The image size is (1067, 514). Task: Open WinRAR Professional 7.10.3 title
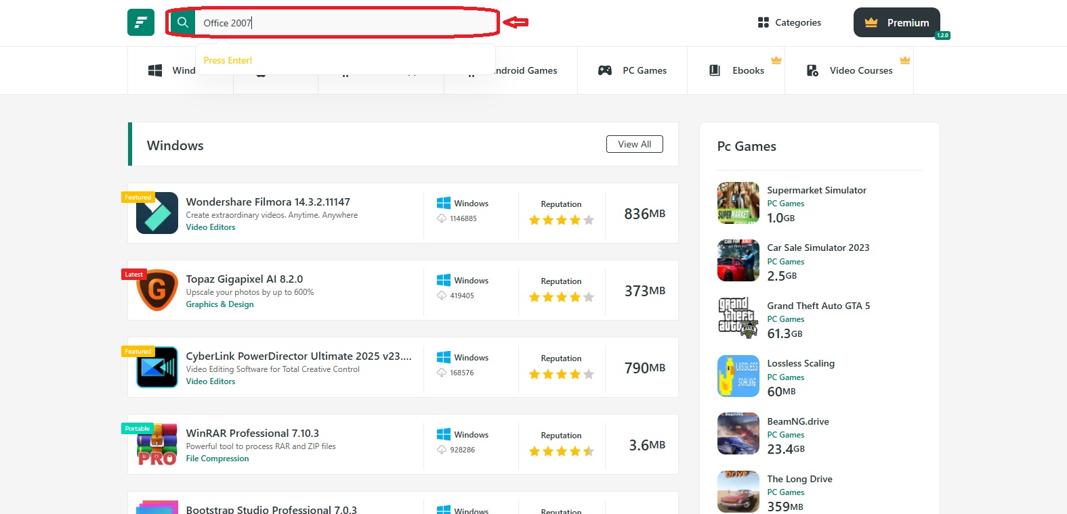253,433
